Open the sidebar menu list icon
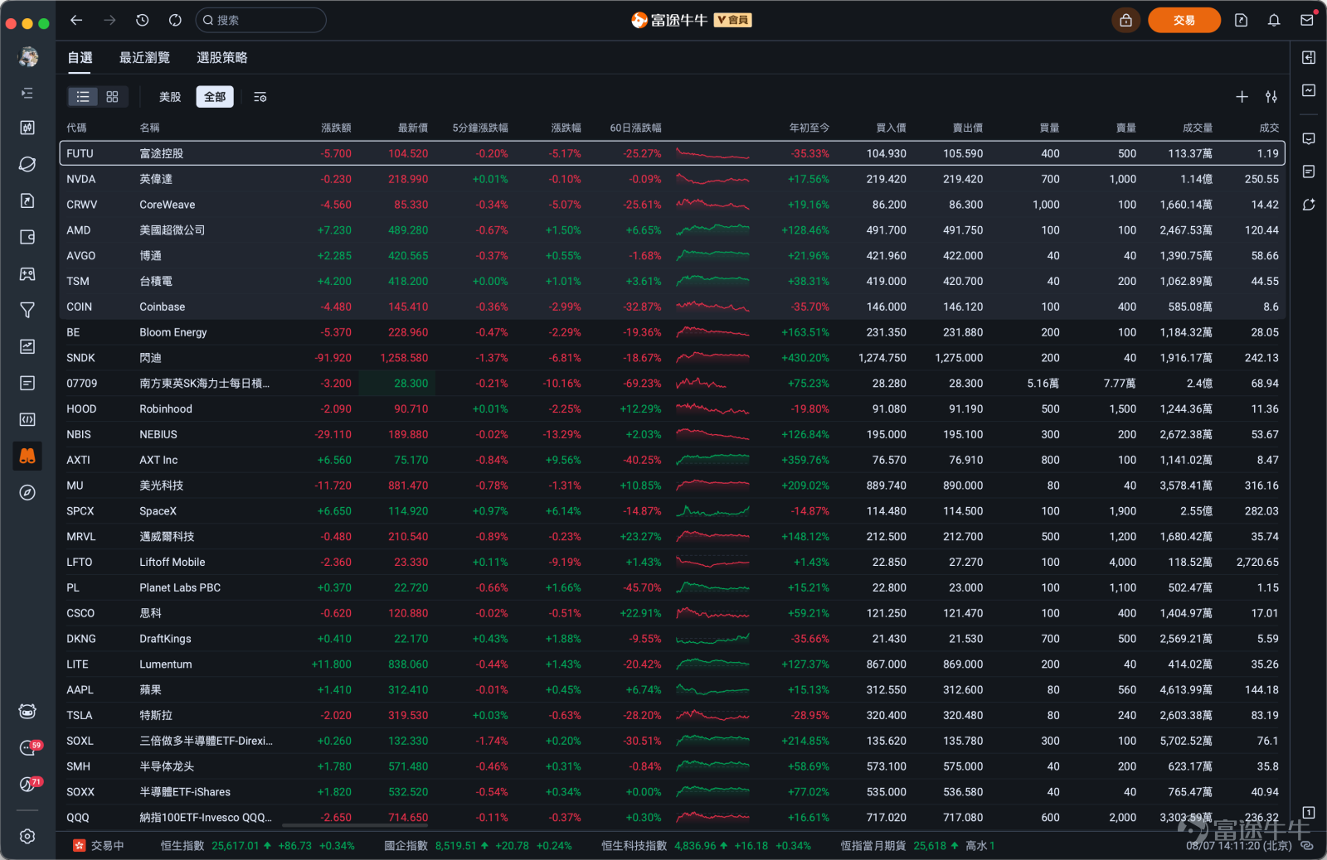Viewport: 1327px width, 860px height. tap(27, 93)
